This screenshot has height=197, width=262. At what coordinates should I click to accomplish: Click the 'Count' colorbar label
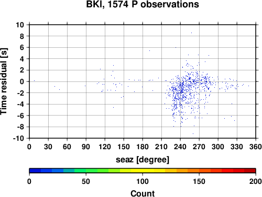pyautogui.click(x=143, y=193)
